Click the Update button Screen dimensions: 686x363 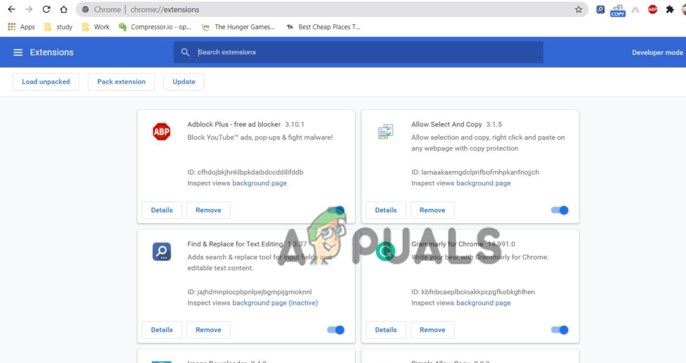pyautogui.click(x=184, y=82)
